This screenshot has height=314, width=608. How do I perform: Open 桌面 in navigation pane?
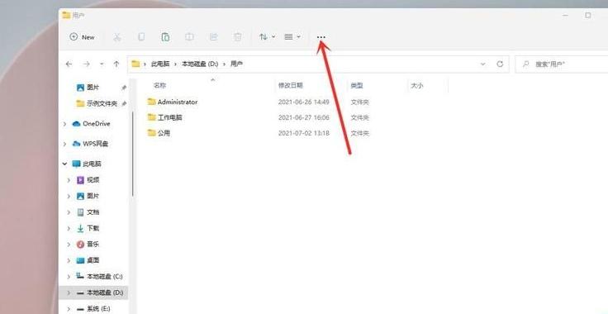(93, 260)
